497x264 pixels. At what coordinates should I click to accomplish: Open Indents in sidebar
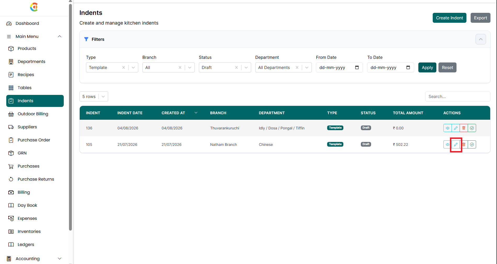(x=35, y=101)
